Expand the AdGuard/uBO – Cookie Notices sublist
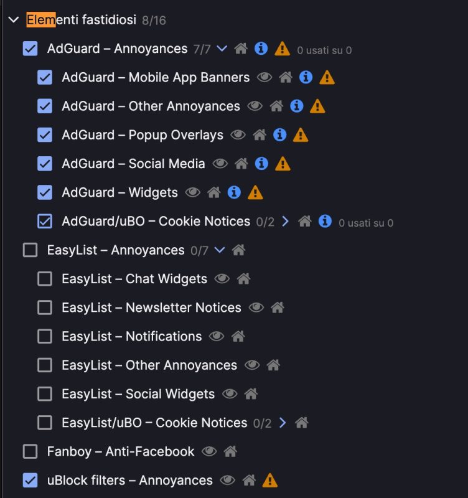Screen dimensions: 468x498 [286, 221]
